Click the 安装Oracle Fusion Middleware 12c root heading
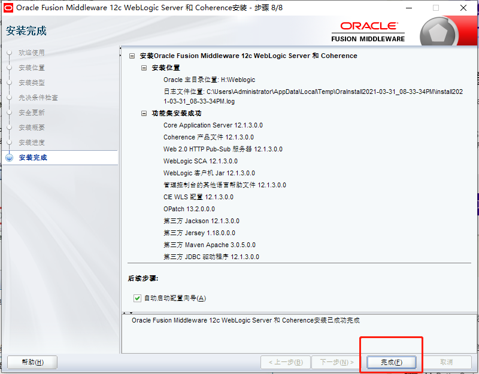Screen dimensions: 479x374 click(248, 56)
